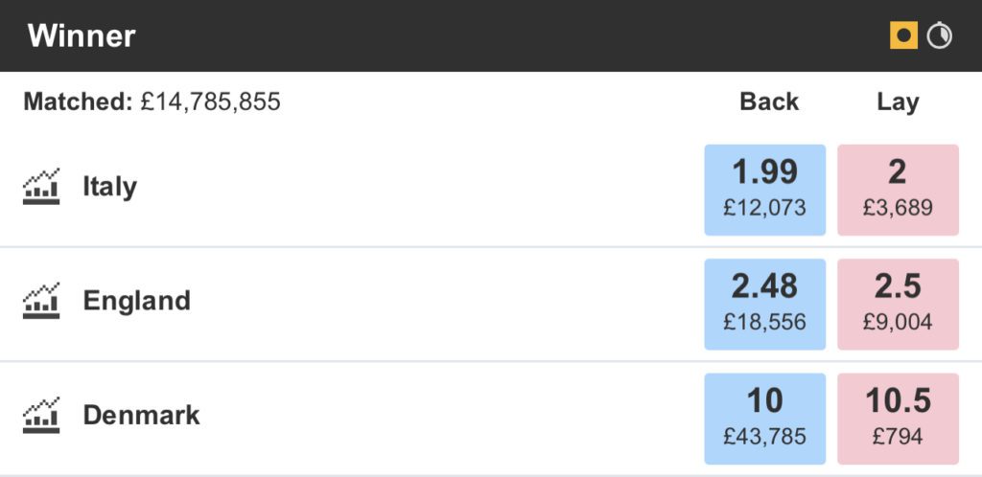Select the Denmark runner name
This screenshot has width=982, height=477.
pos(141,415)
